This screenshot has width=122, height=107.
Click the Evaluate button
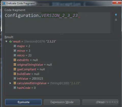coord(23,102)
